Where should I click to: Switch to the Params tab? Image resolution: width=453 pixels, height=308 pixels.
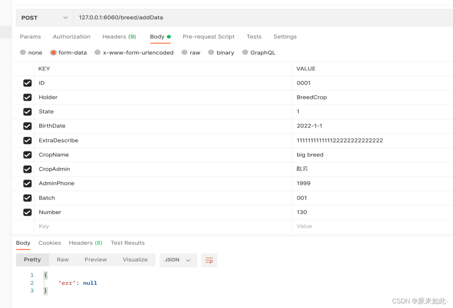tap(30, 37)
